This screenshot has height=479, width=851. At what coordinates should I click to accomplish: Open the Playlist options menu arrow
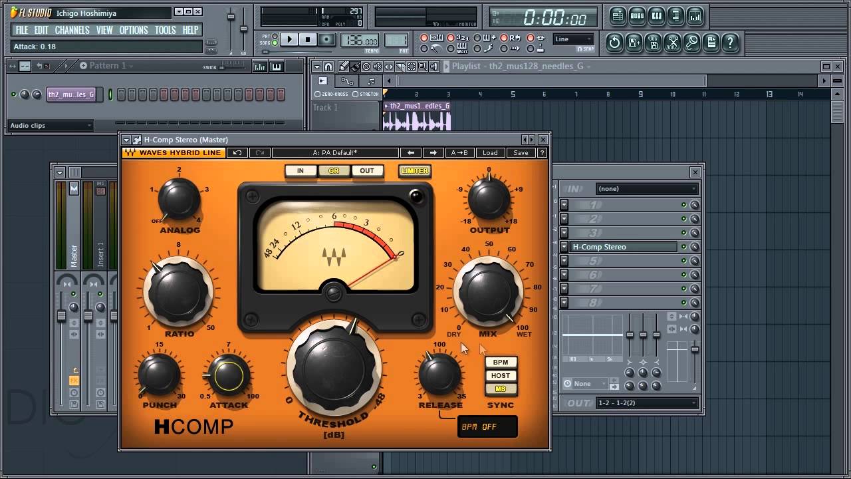click(316, 67)
